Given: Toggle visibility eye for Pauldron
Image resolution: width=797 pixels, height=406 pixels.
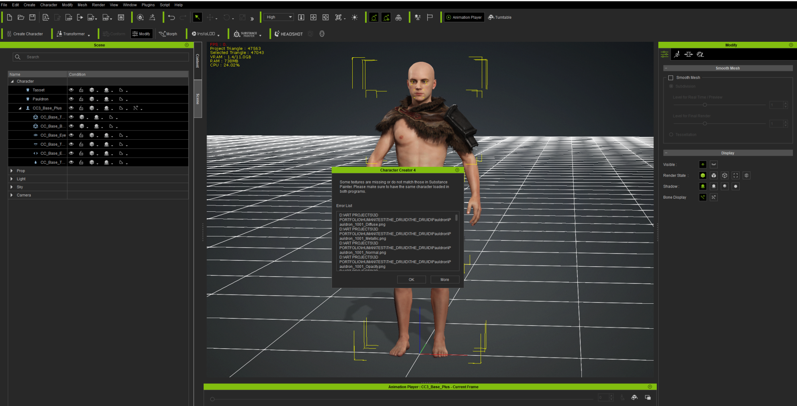Looking at the screenshot, I should 71,99.
